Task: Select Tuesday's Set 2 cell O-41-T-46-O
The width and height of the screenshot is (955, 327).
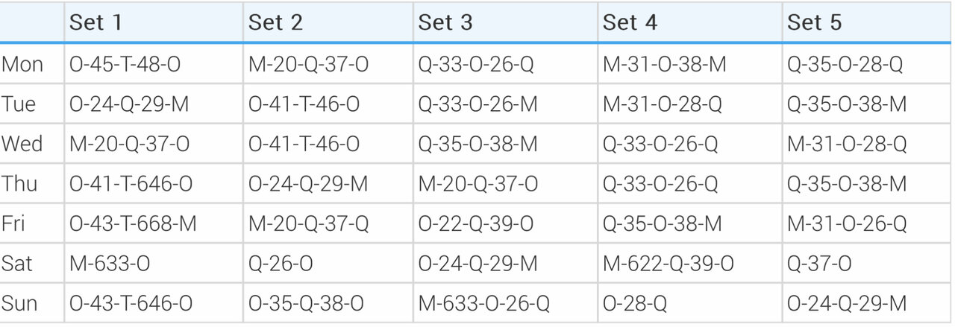Action: coord(304,104)
